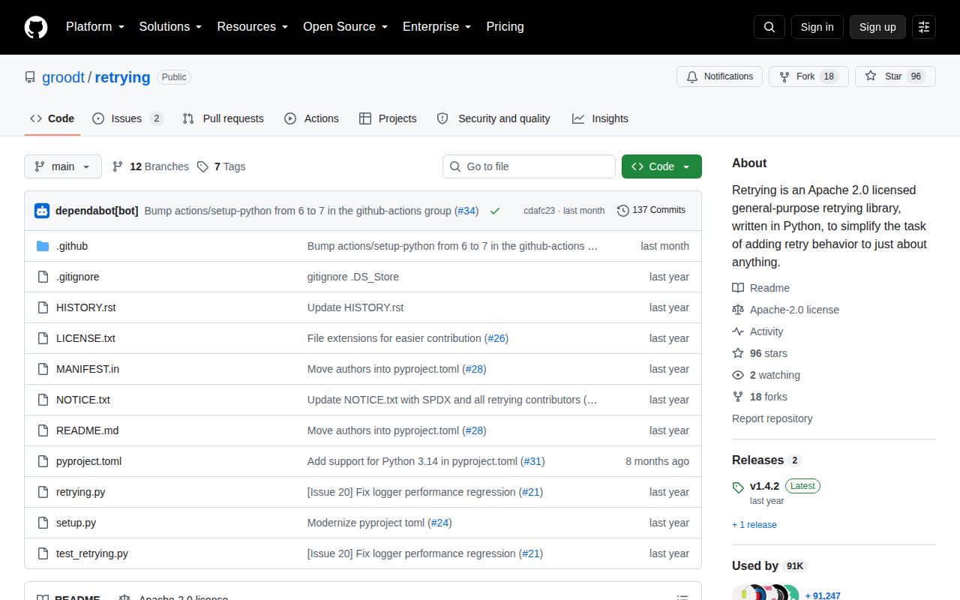
Task: Click the setup.py file icon
Action: coord(43,523)
